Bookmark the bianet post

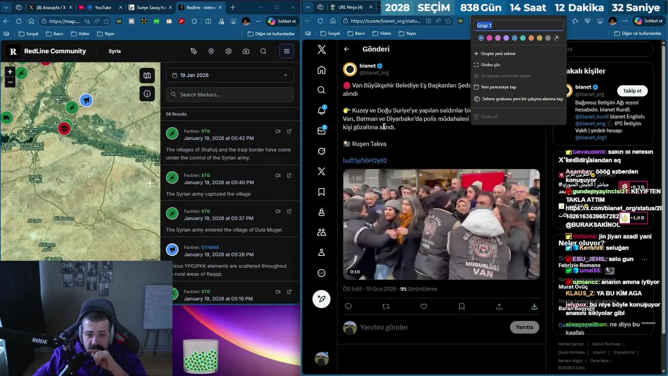tap(461, 307)
